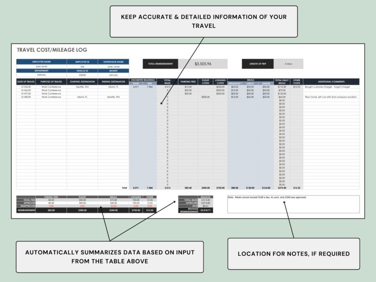Select the date cell '01/05/30'
This screenshot has height=282, width=376.
[26, 87]
